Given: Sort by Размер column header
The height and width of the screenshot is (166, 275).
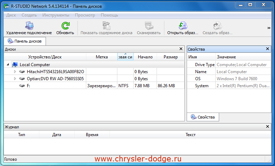Looking at the screenshot, I should (171, 57).
